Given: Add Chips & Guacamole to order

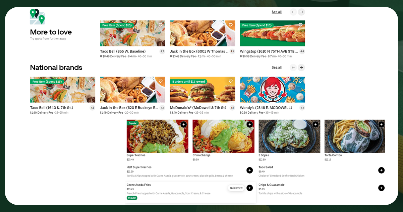Looking at the screenshot, I should point(381,188).
